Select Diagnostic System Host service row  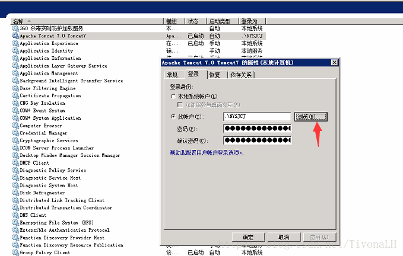(49, 185)
